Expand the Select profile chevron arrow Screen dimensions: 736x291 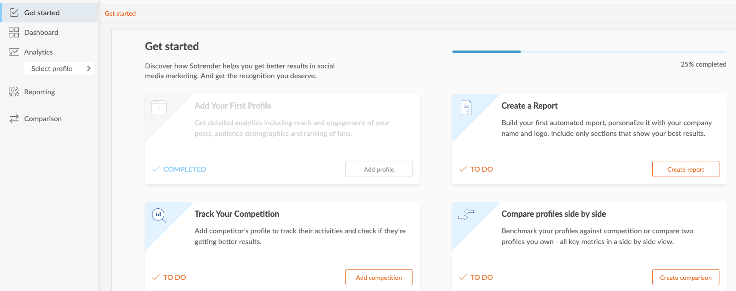[x=89, y=68]
